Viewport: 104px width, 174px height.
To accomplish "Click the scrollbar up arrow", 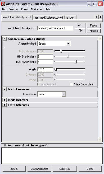I will click(100, 39).
